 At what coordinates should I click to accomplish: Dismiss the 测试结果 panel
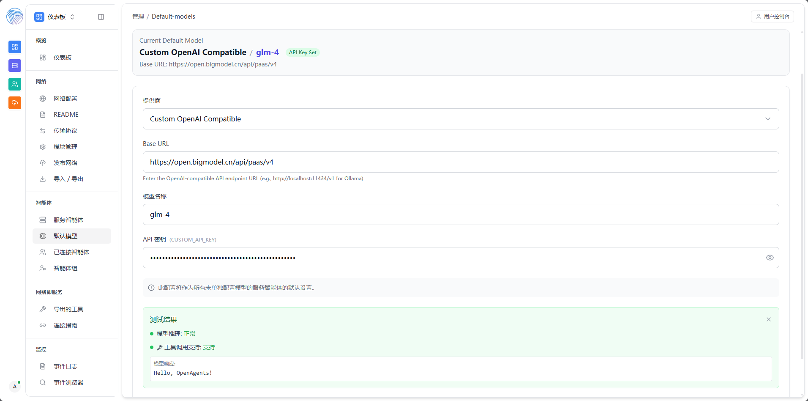(x=768, y=319)
